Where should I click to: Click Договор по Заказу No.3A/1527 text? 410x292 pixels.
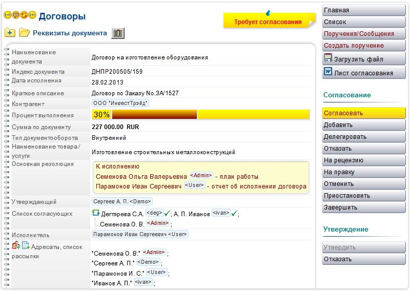click(x=135, y=93)
